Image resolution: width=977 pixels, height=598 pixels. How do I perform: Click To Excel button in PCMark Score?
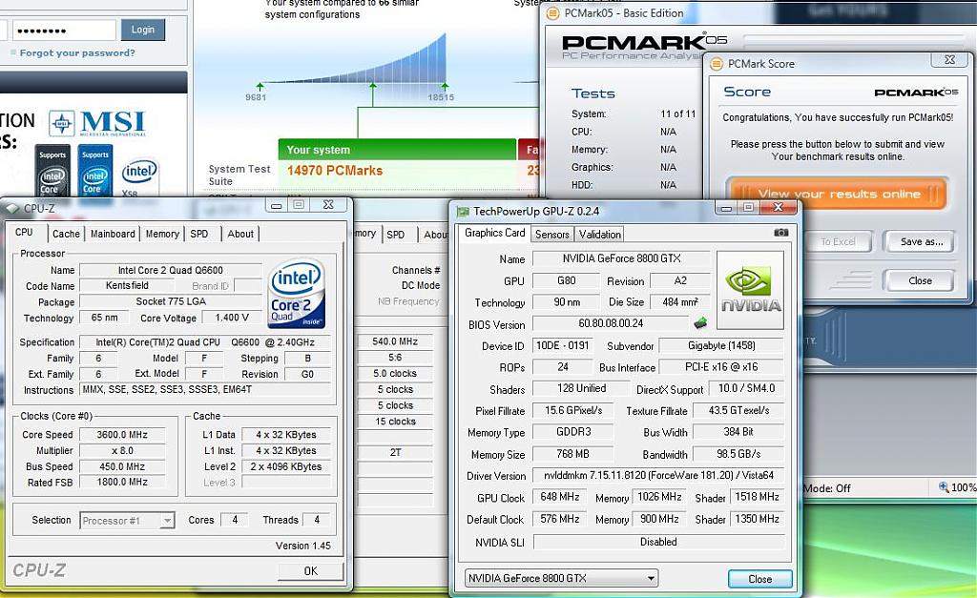pos(838,241)
